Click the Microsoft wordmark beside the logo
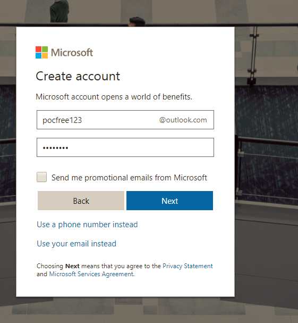This screenshot has width=298, height=323. 72,53
